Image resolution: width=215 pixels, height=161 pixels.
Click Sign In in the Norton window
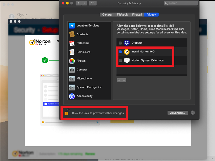[22, 15]
